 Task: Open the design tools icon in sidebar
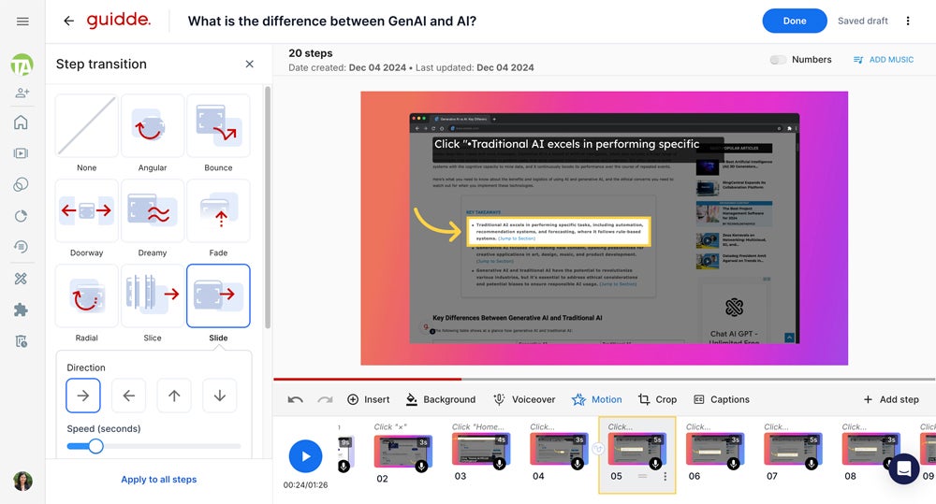[21, 279]
